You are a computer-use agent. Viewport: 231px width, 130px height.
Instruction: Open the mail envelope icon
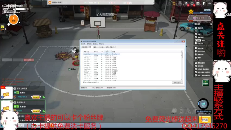tap(198, 3)
